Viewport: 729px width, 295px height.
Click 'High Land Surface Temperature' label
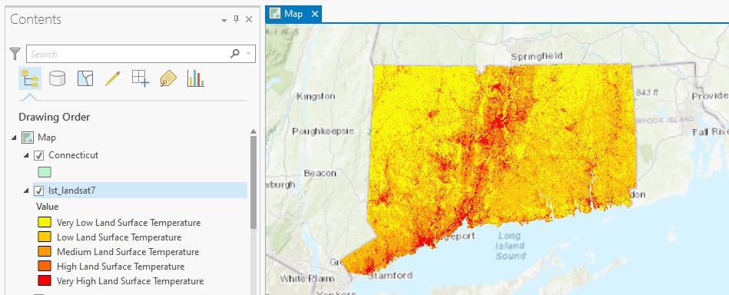pyautogui.click(x=121, y=267)
